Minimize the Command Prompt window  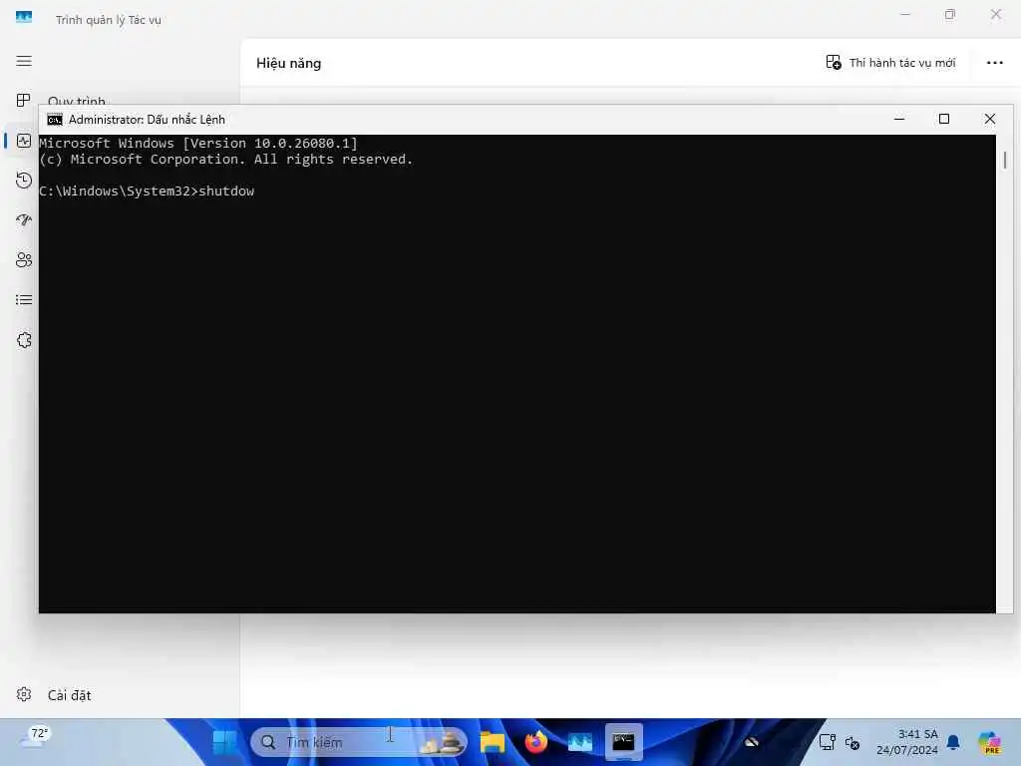click(899, 120)
